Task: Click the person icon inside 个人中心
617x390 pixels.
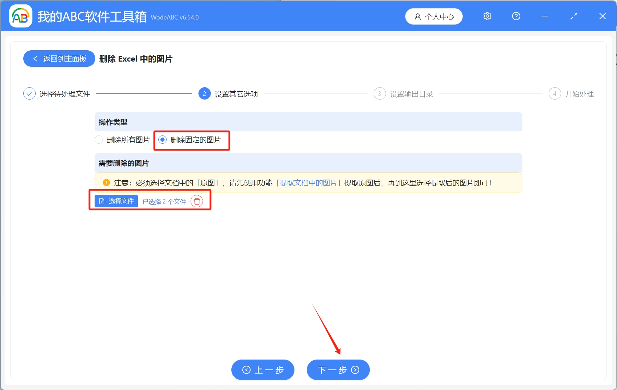Action: [418, 16]
